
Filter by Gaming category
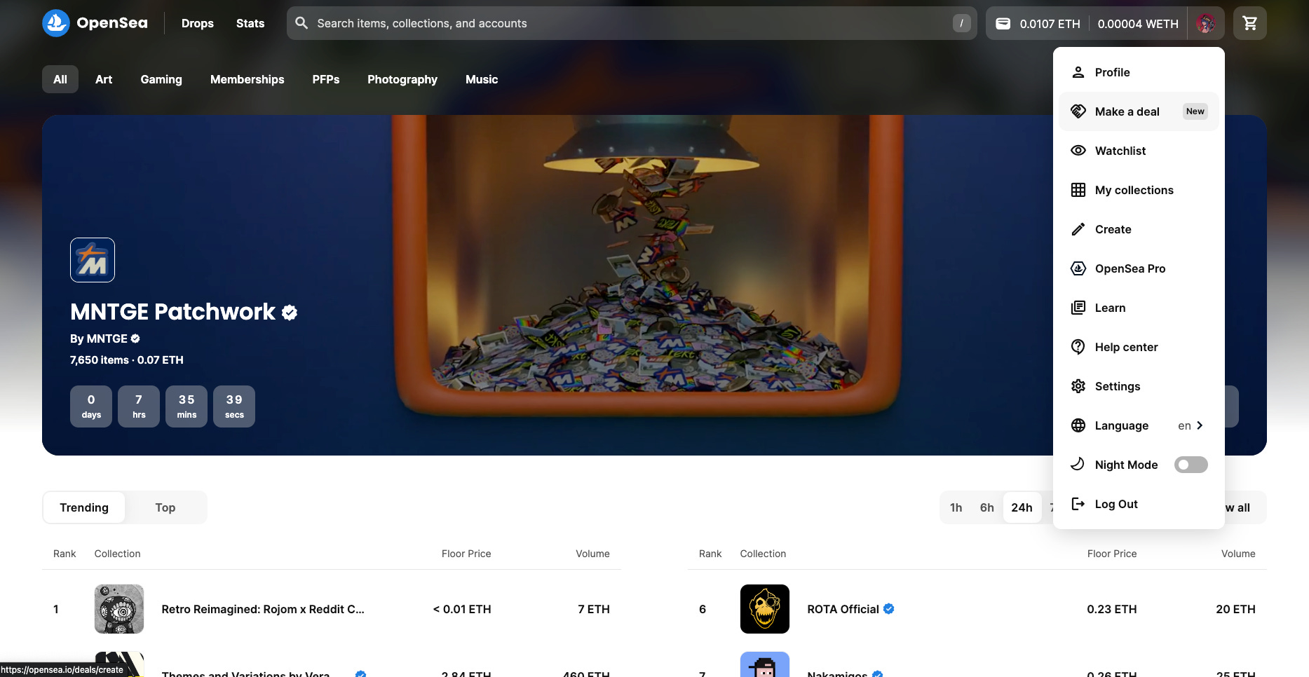pyautogui.click(x=161, y=79)
